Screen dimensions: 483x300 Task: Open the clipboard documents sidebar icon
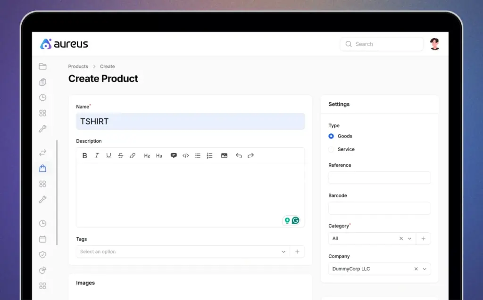click(43, 82)
